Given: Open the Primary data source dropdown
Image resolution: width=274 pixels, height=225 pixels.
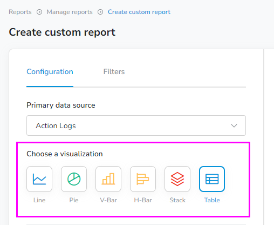Looking at the screenshot, I should (x=136, y=125).
